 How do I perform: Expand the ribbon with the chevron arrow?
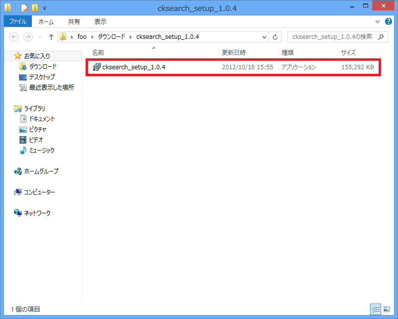click(377, 22)
